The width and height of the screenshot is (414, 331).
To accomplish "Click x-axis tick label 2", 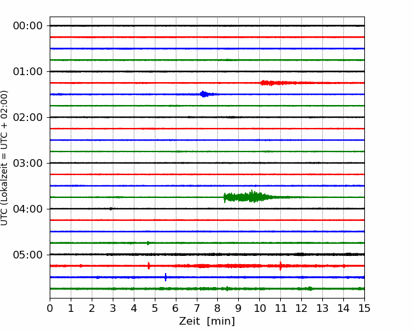I will point(92,308).
